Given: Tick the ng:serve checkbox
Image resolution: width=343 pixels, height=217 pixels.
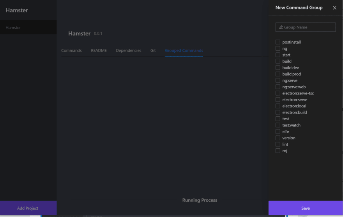Looking at the screenshot, I should coord(278,80).
